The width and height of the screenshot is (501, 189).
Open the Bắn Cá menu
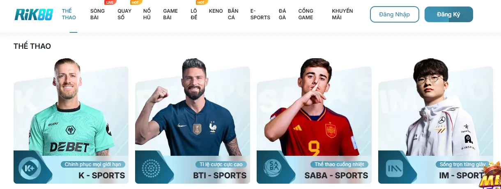[x=233, y=14]
